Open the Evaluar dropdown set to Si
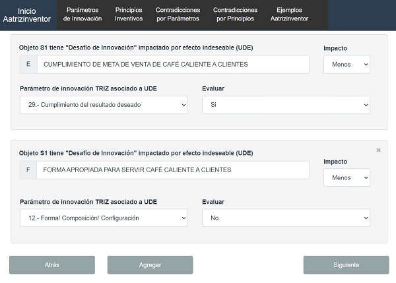 click(286, 105)
